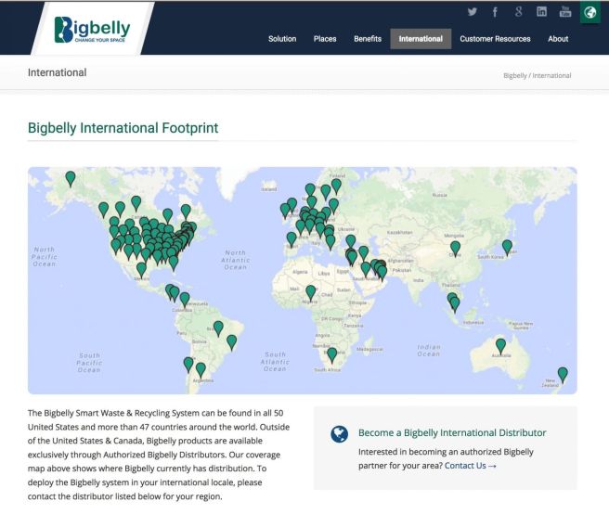Image resolution: width=609 pixels, height=514 pixels.
Task: Navigate to the About menu item
Action: [558, 39]
